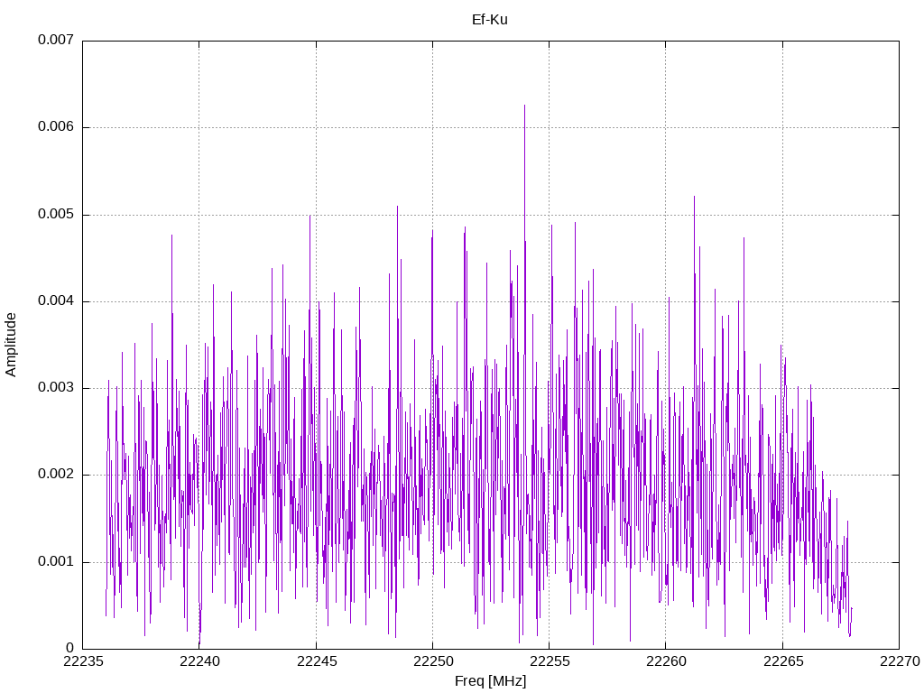
Task: Click x-axis tick label 22235
Action: (83, 661)
